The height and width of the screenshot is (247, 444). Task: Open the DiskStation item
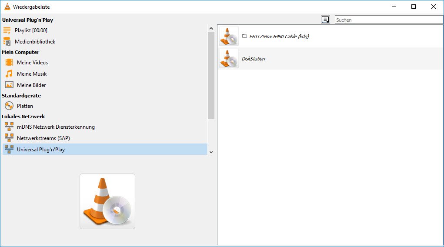pyautogui.click(x=253, y=59)
